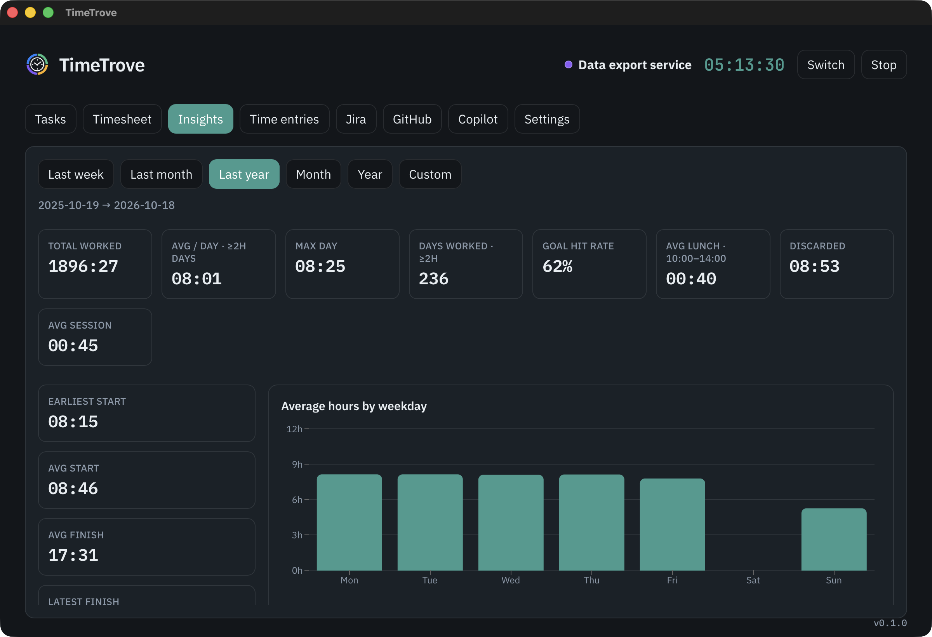This screenshot has height=637, width=932.
Task: Choose the Last month range
Action: 161,174
